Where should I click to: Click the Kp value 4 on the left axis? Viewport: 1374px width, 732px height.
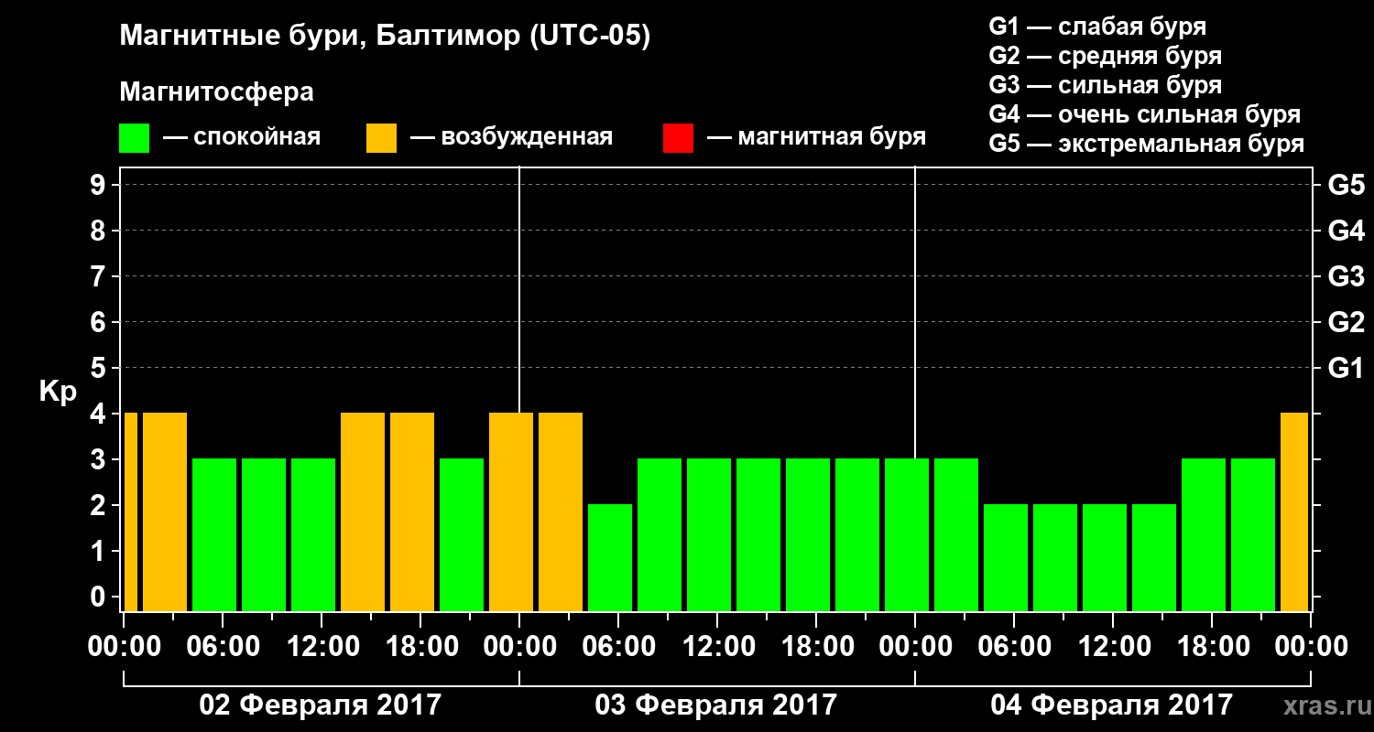pos(100,414)
